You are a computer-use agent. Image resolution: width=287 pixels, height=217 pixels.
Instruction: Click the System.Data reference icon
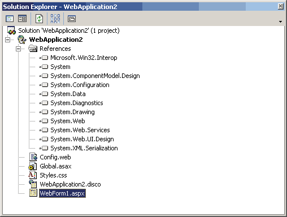44,94
